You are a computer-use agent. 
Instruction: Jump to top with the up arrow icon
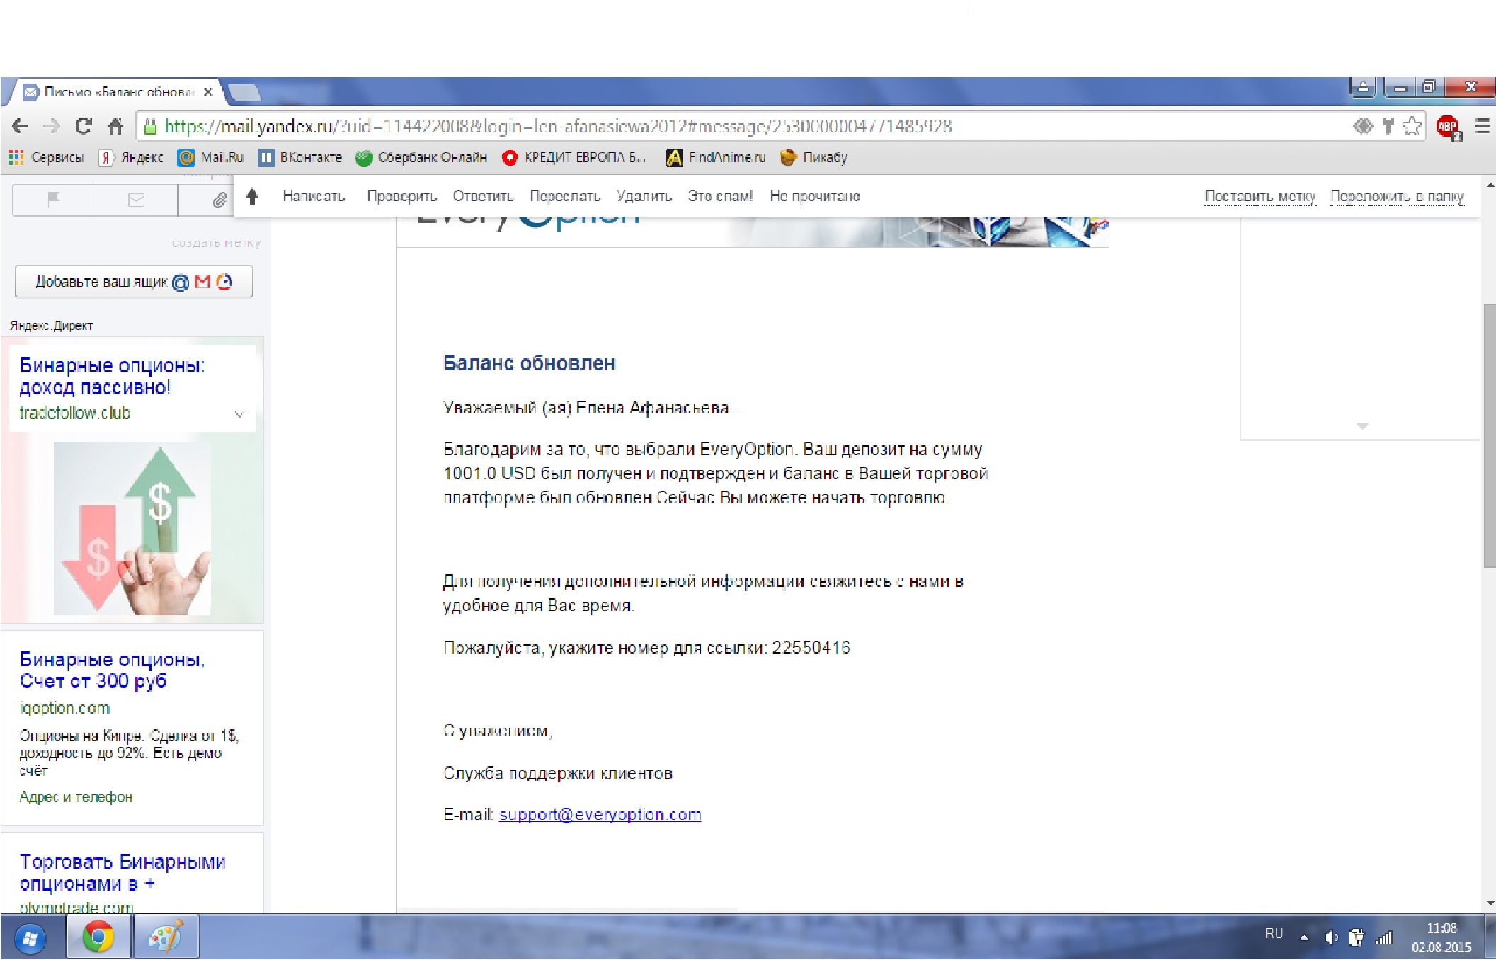pos(252,196)
